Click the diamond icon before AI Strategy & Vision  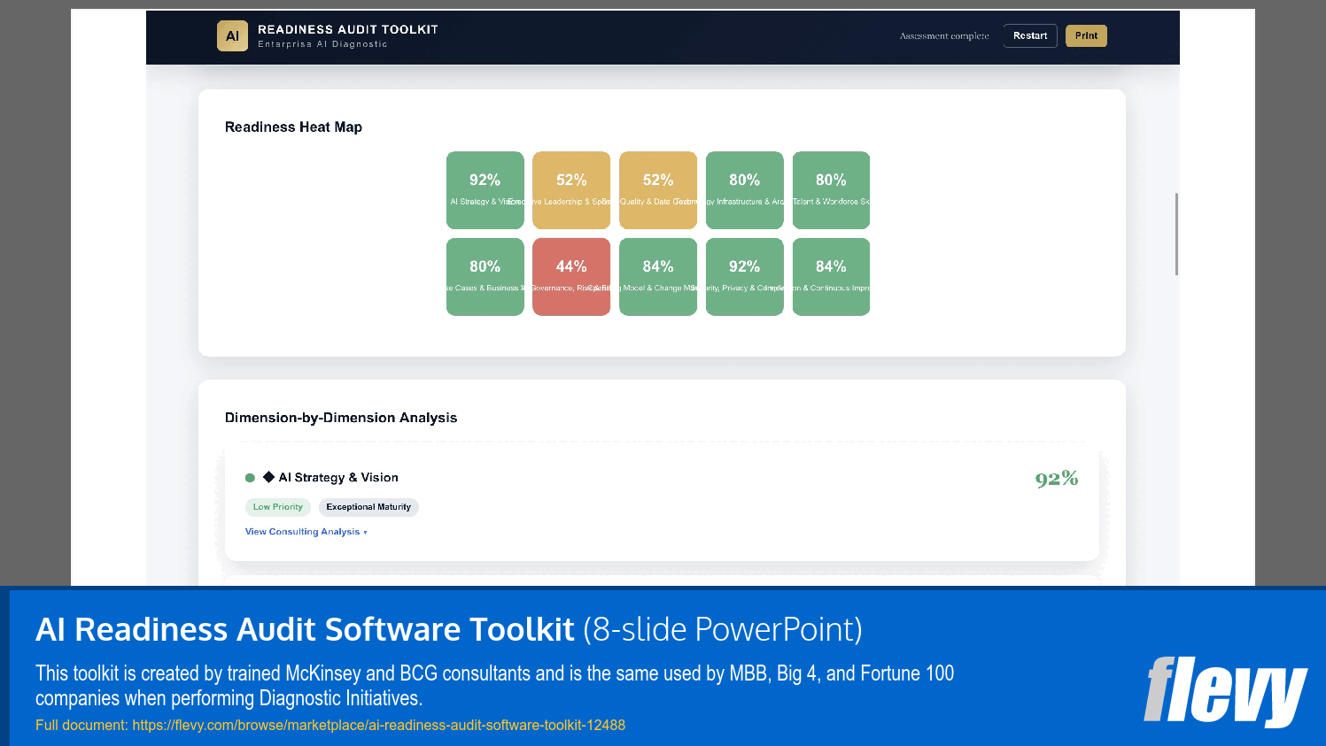point(268,477)
